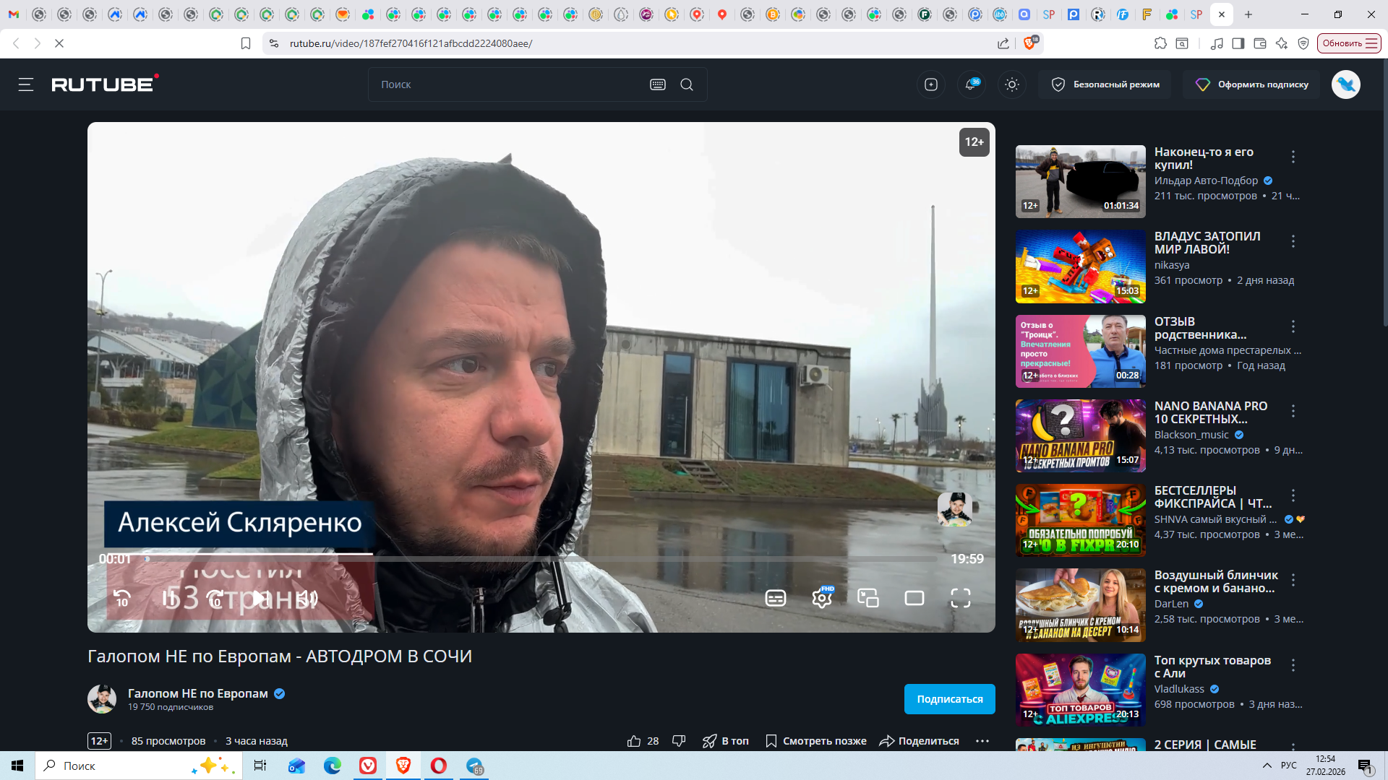The width and height of the screenshot is (1388, 780).
Task: Switch to theater mode
Action: pyautogui.click(x=914, y=598)
